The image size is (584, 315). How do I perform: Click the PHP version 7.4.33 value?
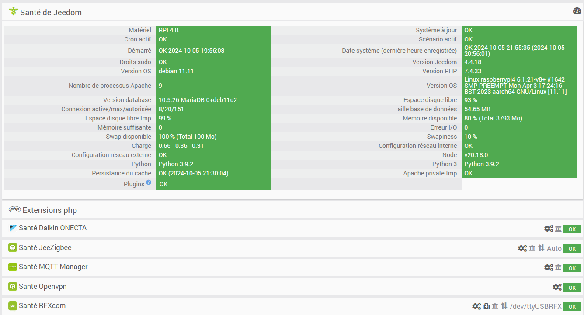(473, 71)
